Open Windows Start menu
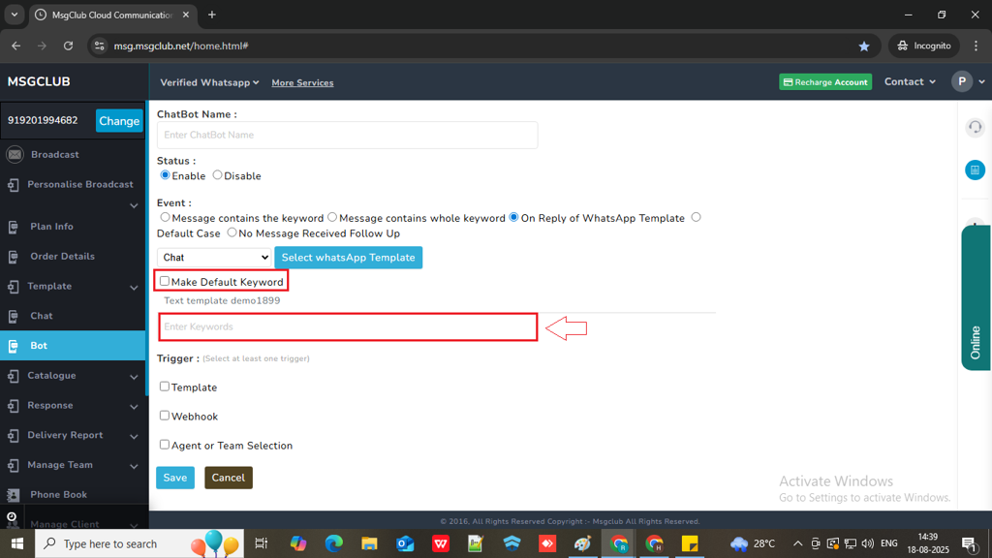Screen dimensions: 992x558 tap(17, 543)
